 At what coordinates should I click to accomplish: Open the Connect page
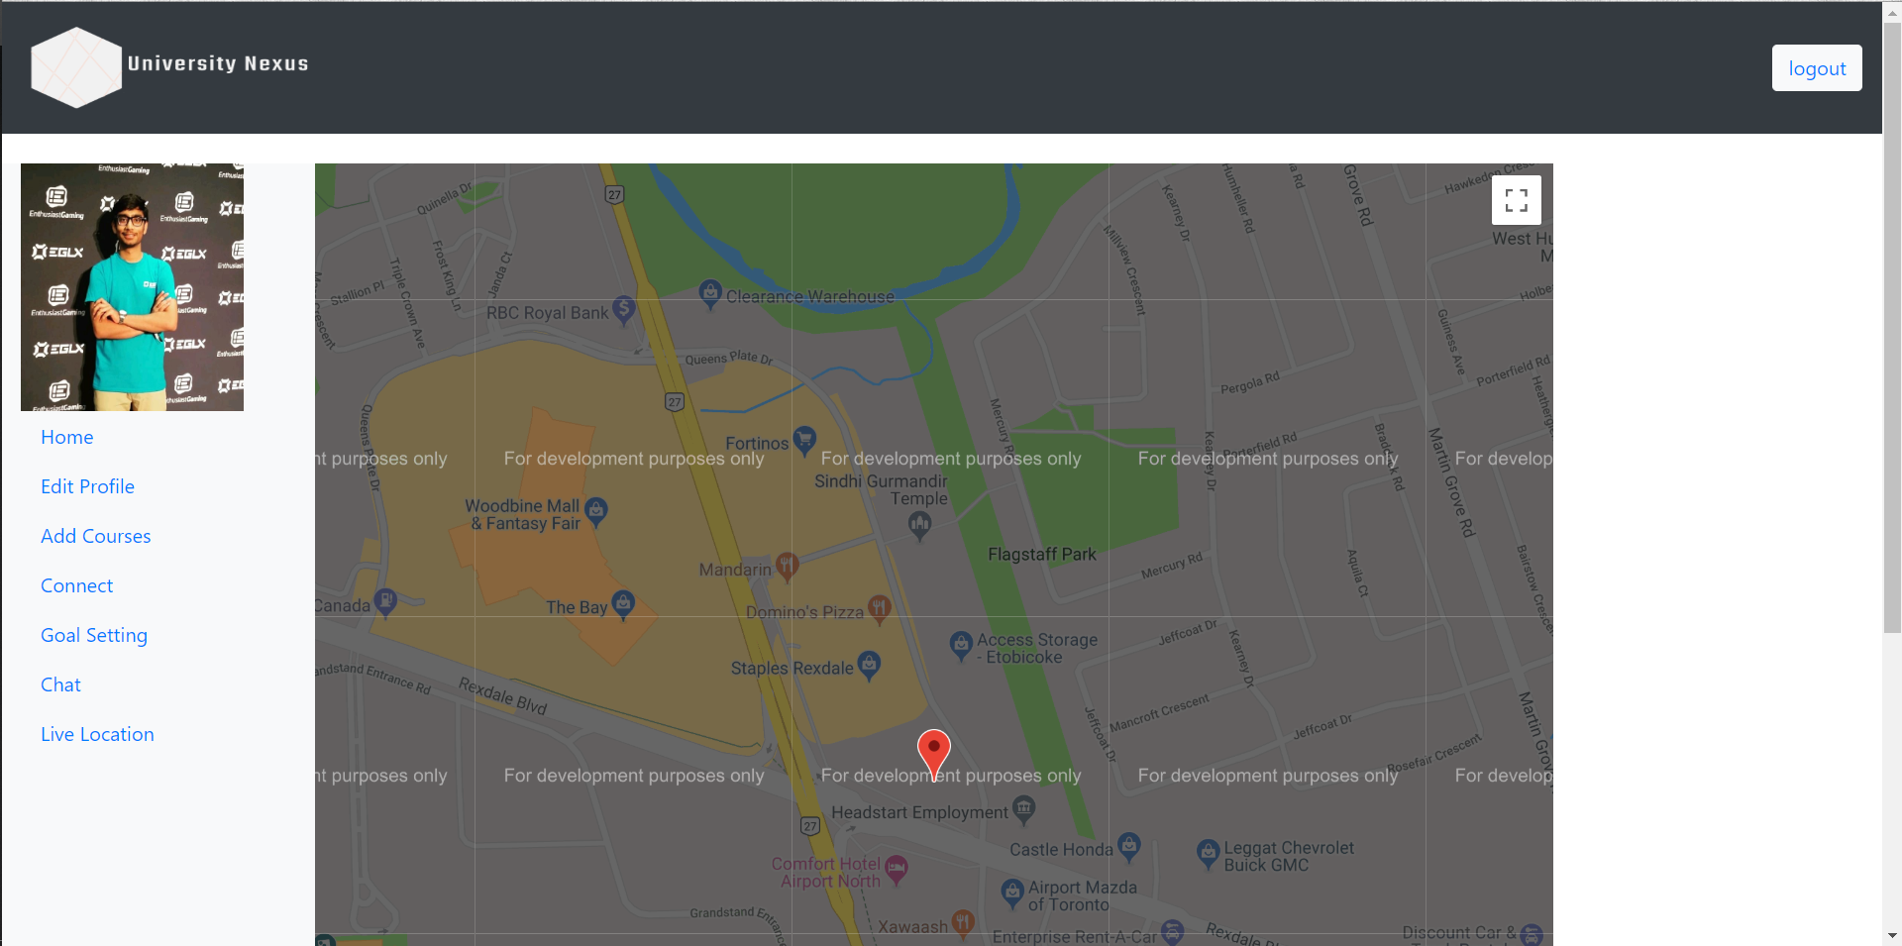click(x=77, y=585)
